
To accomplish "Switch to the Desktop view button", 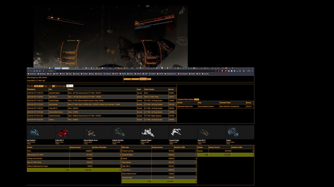I will 143,79.
